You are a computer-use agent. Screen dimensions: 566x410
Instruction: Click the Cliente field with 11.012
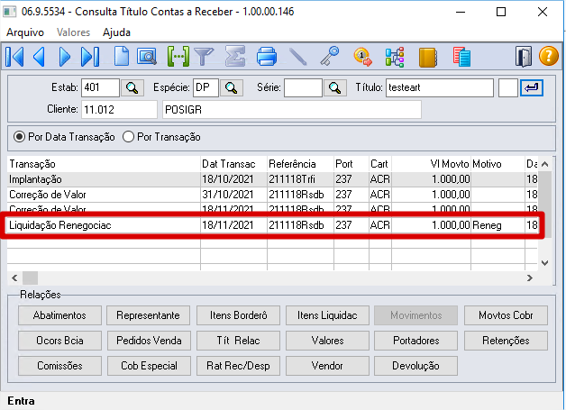coord(120,110)
